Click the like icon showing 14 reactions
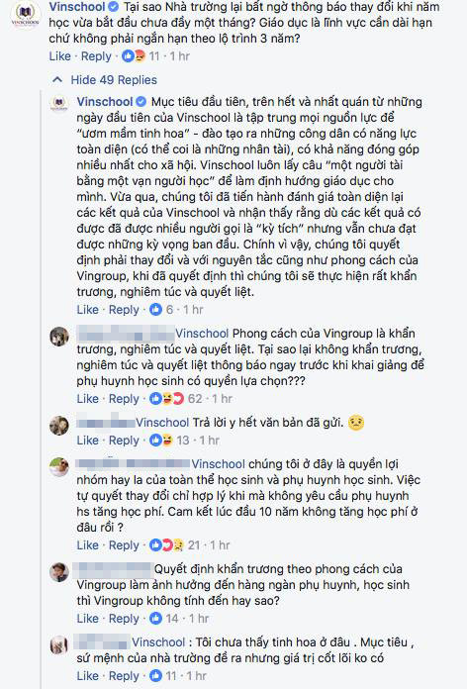467x689 pixels. coord(156,619)
